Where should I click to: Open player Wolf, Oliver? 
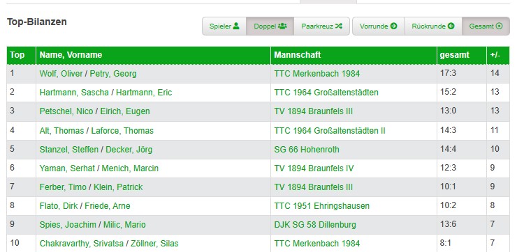pyautogui.click(x=61, y=74)
